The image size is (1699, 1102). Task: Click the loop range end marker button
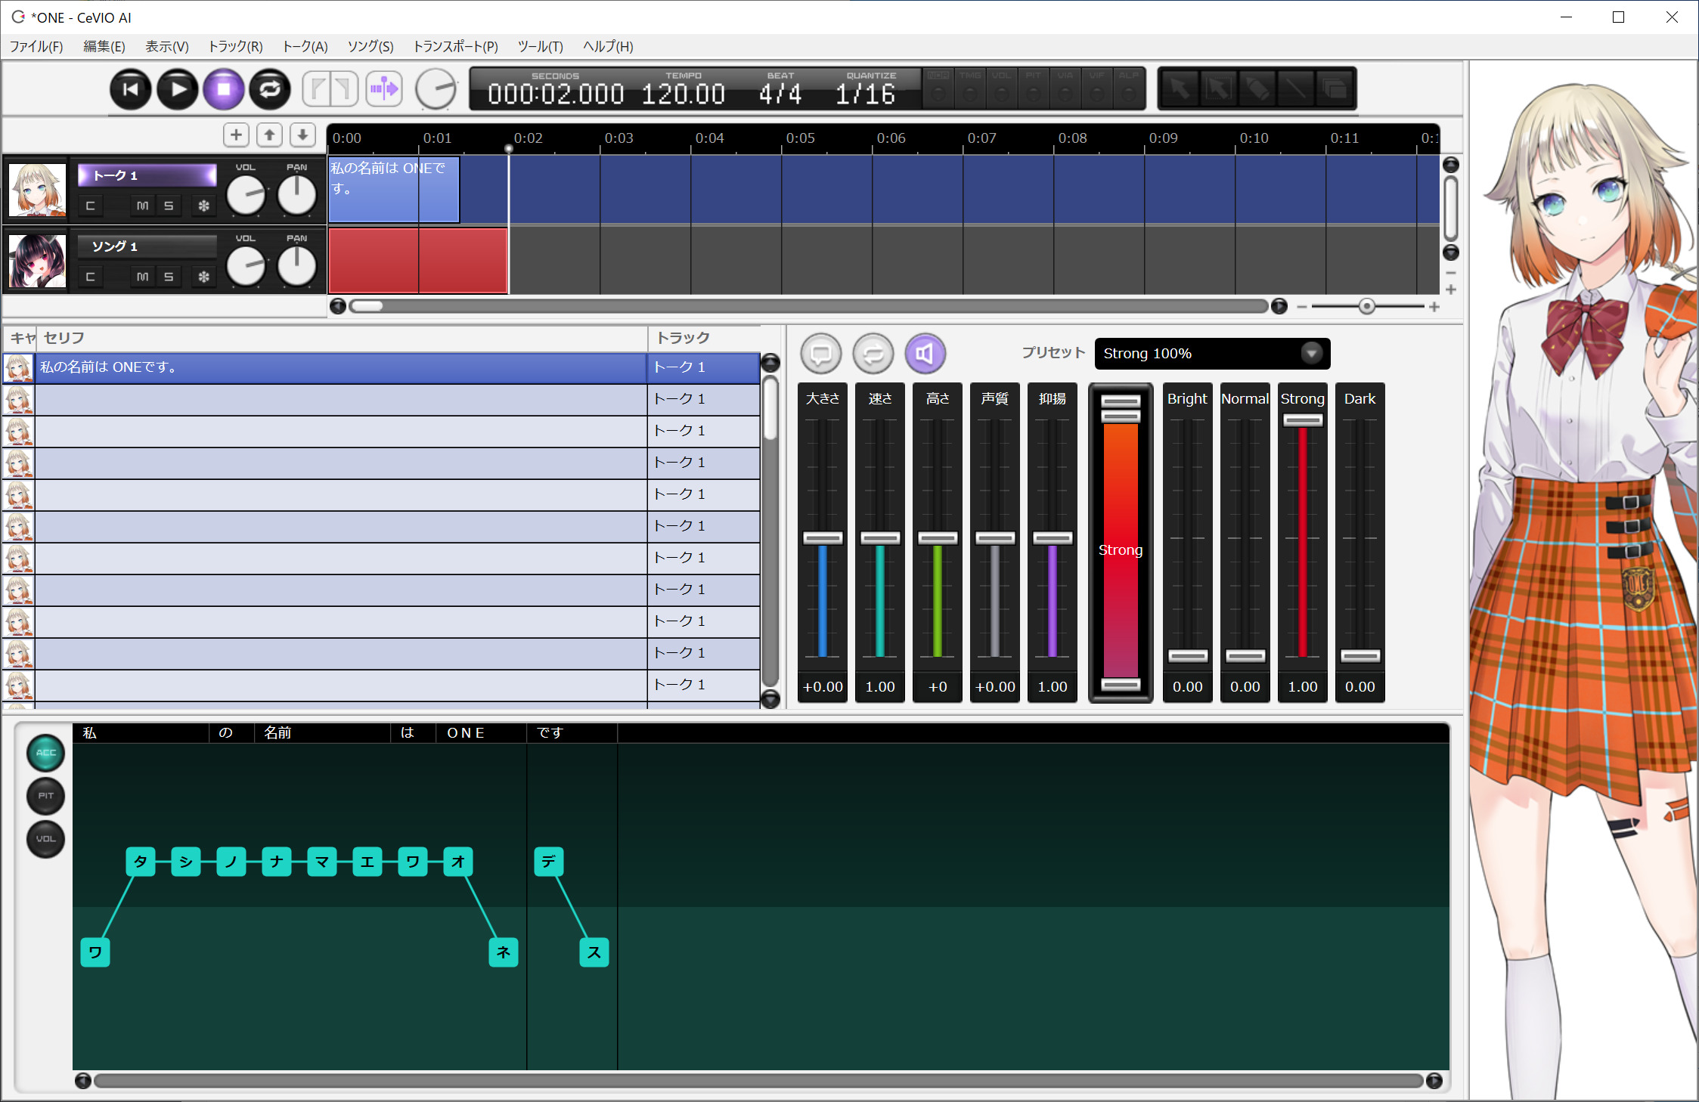[344, 89]
